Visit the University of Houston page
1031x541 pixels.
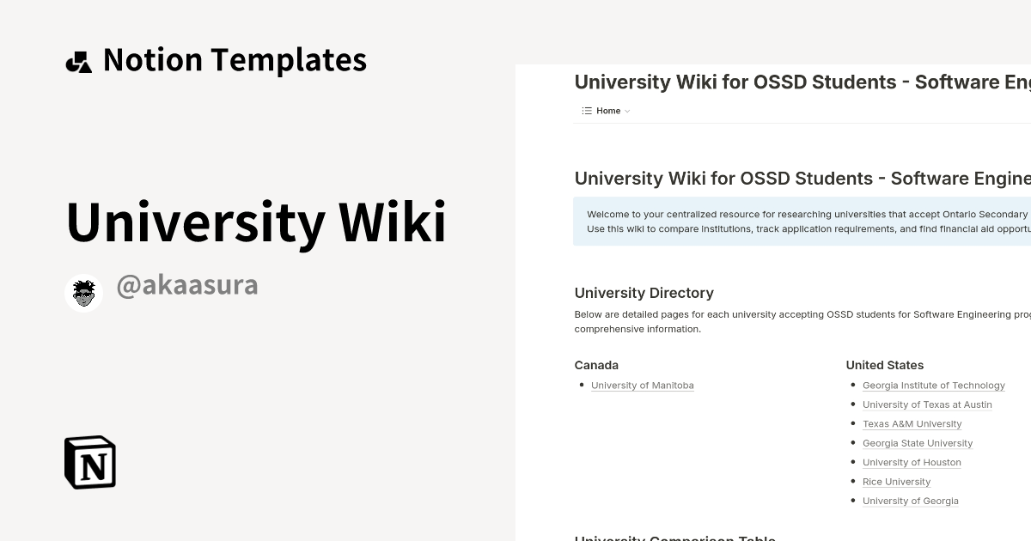point(912,462)
